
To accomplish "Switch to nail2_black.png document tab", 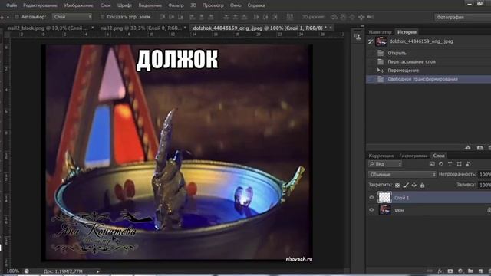I will (48, 28).
